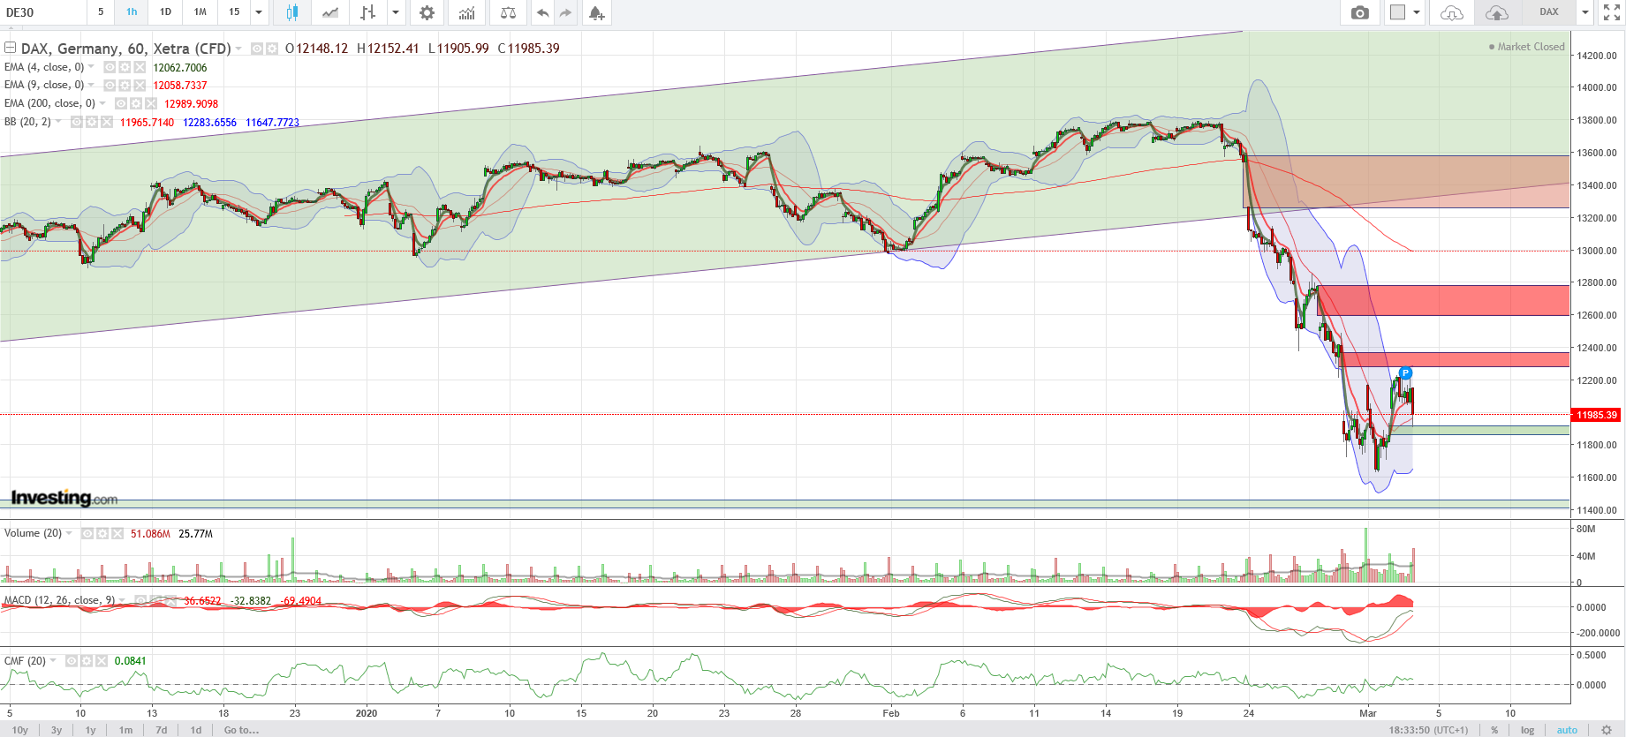The image size is (1626, 737).
Task: Remove the Volume (20) indicator
Action: (117, 534)
